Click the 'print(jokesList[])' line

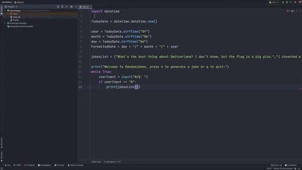point(123,87)
